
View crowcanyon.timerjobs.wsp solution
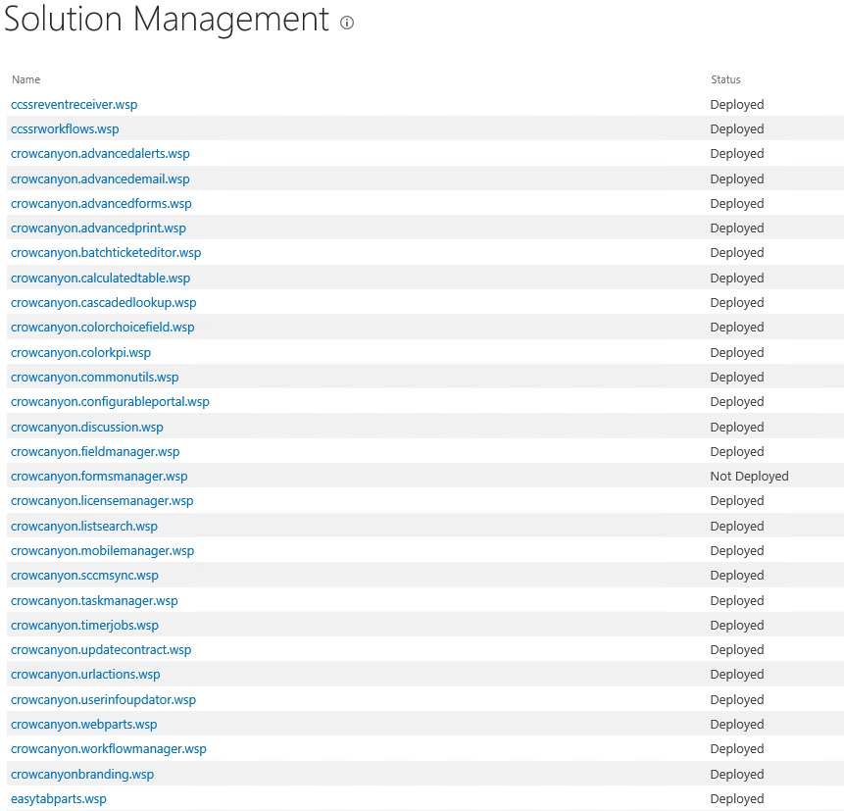pos(85,626)
